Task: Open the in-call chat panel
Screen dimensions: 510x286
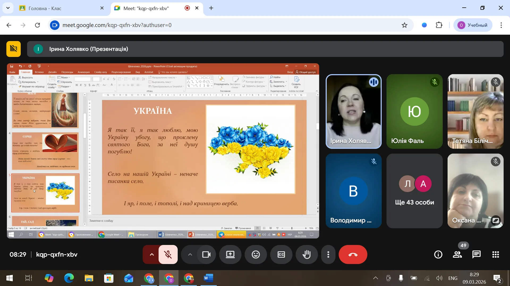Action: point(476,254)
